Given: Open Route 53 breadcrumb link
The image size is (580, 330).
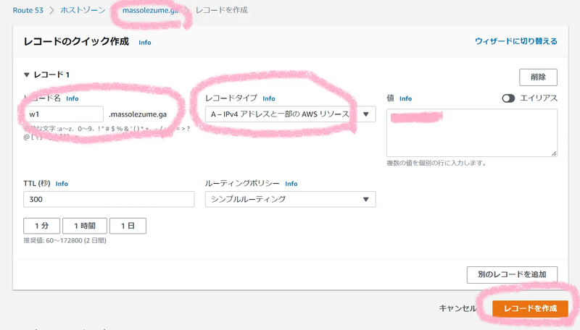Looking at the screenshot, I should (x=28, y=10).
